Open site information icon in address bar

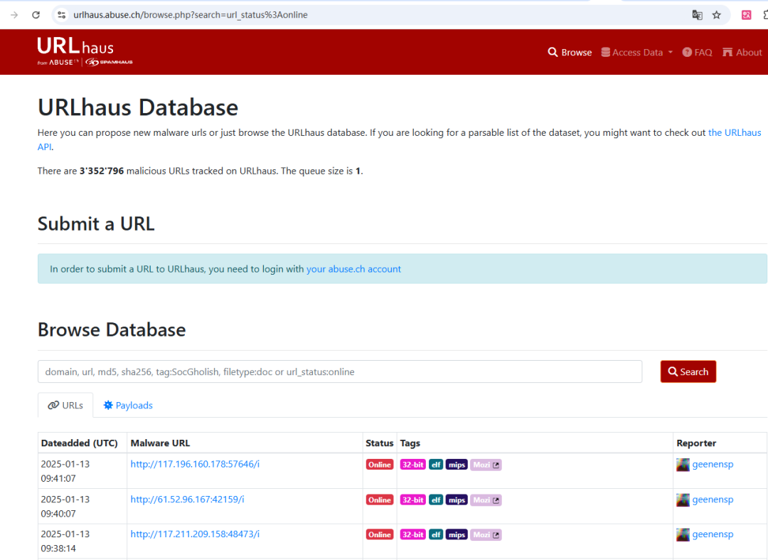(62, 15)
